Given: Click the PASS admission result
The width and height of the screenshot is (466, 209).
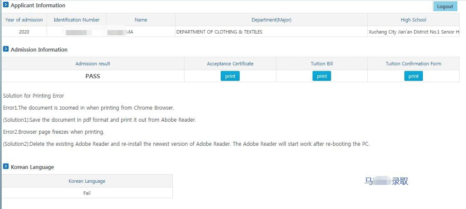Looking at the screenshot, I should point(93,76).
